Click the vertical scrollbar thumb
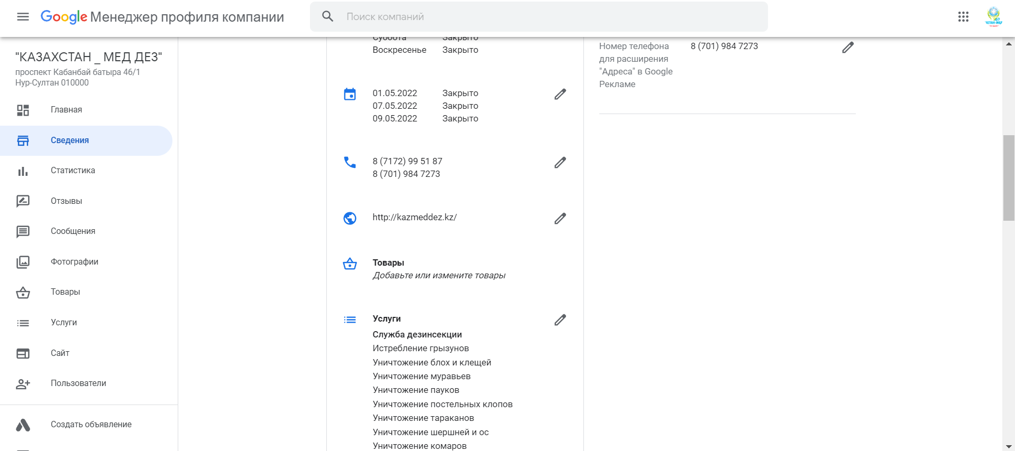 pyautogui.click(x=1009, y=178)
